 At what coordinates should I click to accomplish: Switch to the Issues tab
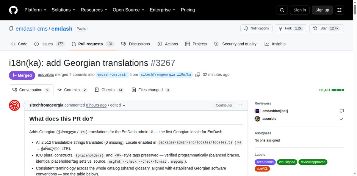[x=49, y=44]
